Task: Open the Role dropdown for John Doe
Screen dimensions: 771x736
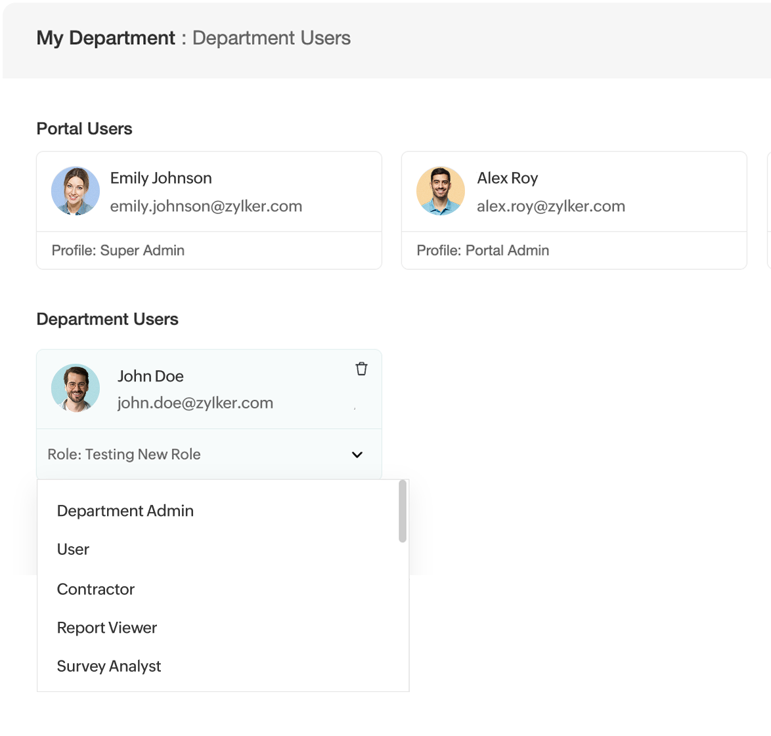Action: [209, 454]
